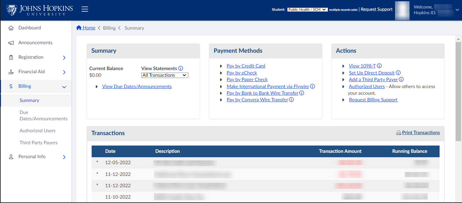Click the Print Transactions link

point(421,133)
